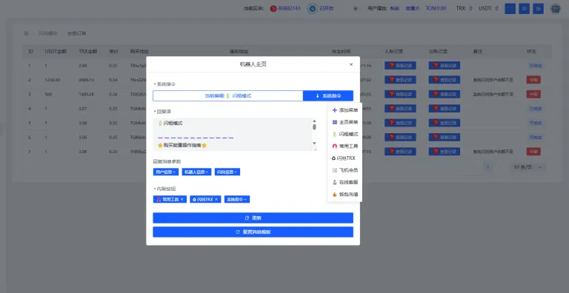Click the red status tag in row ID 2
The width and height of the screenshot is (569, 293).
pos(533,80)
